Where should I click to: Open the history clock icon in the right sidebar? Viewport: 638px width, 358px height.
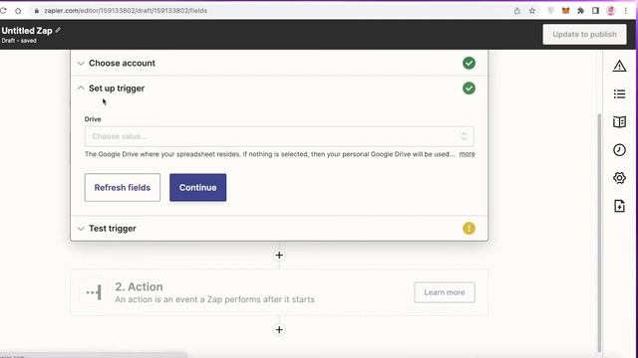(x=619, y=150)
